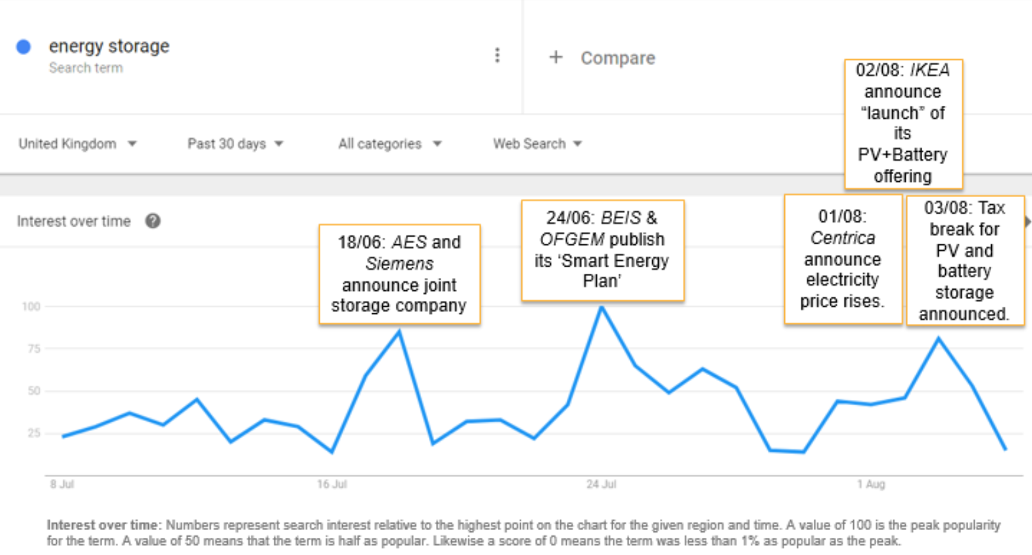The height and width of the screenshot is (555, 1032).
Task: Click the 24 Jul peak on chart
Action: point(601,307)
